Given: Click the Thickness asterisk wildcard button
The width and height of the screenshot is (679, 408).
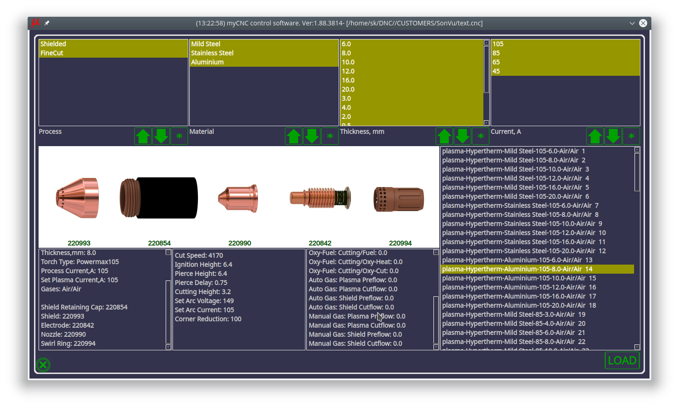Looking at the screenshot, I should click(481, 136).
